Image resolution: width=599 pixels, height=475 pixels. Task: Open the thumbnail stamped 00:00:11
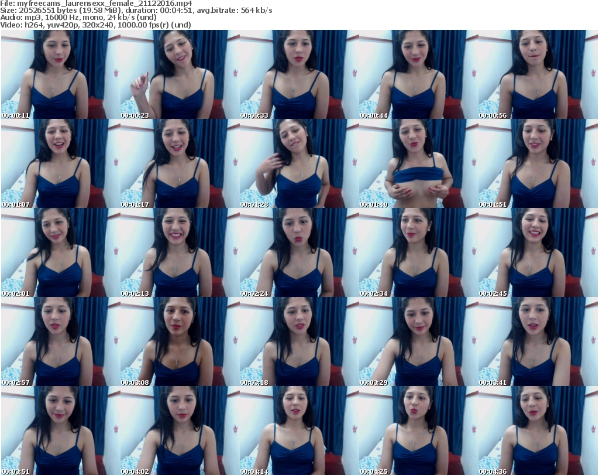point(61,74)
